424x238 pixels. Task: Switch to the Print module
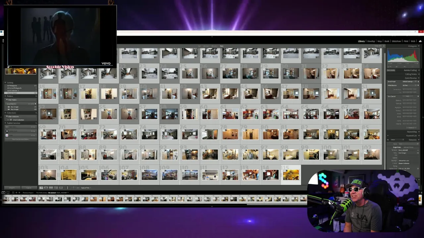tap(406, 41)
